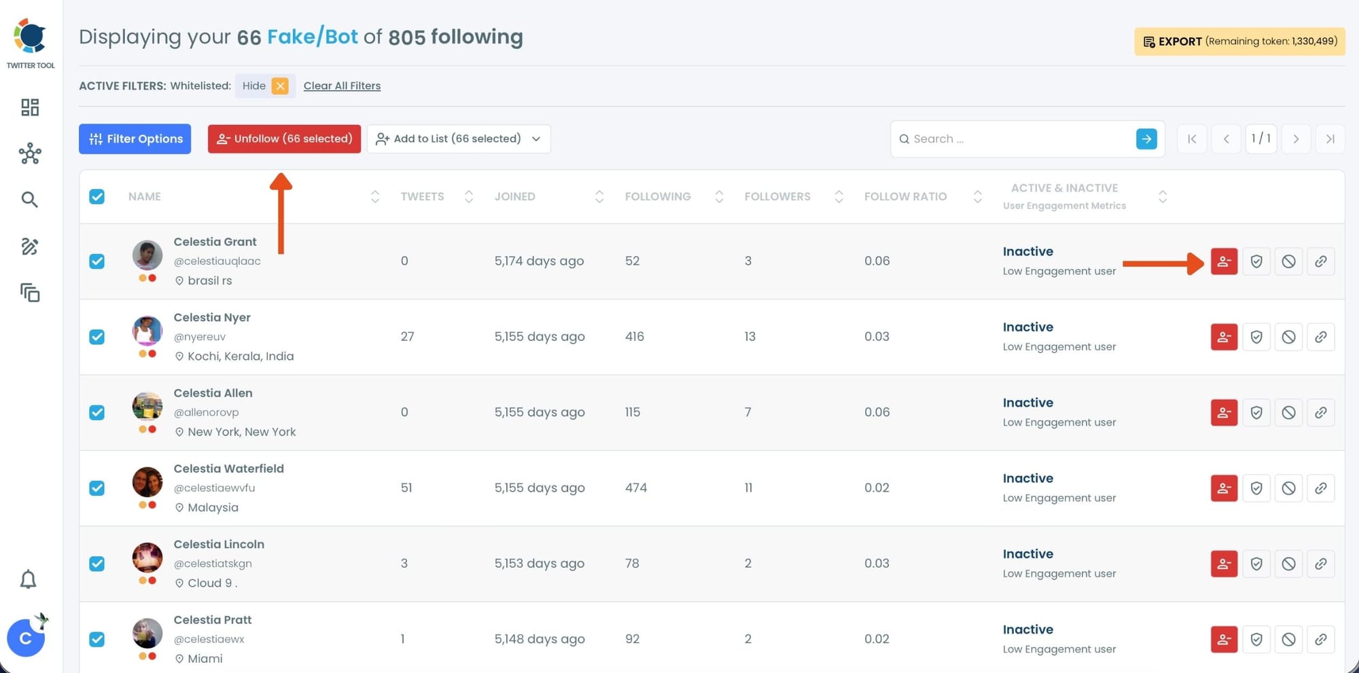Untick the checkbox for Celestia Pratt
Image resolution: width=1359 pixels, height=673 pixels.
tap(97, 639)
